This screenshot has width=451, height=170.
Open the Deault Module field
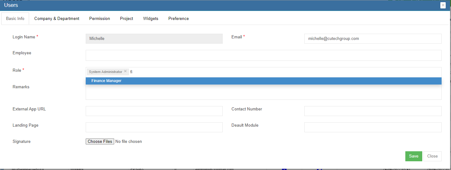tap(372, 127)
